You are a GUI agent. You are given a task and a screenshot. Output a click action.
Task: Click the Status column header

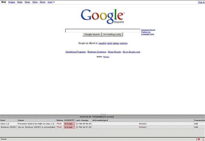(x=60, y=120)
